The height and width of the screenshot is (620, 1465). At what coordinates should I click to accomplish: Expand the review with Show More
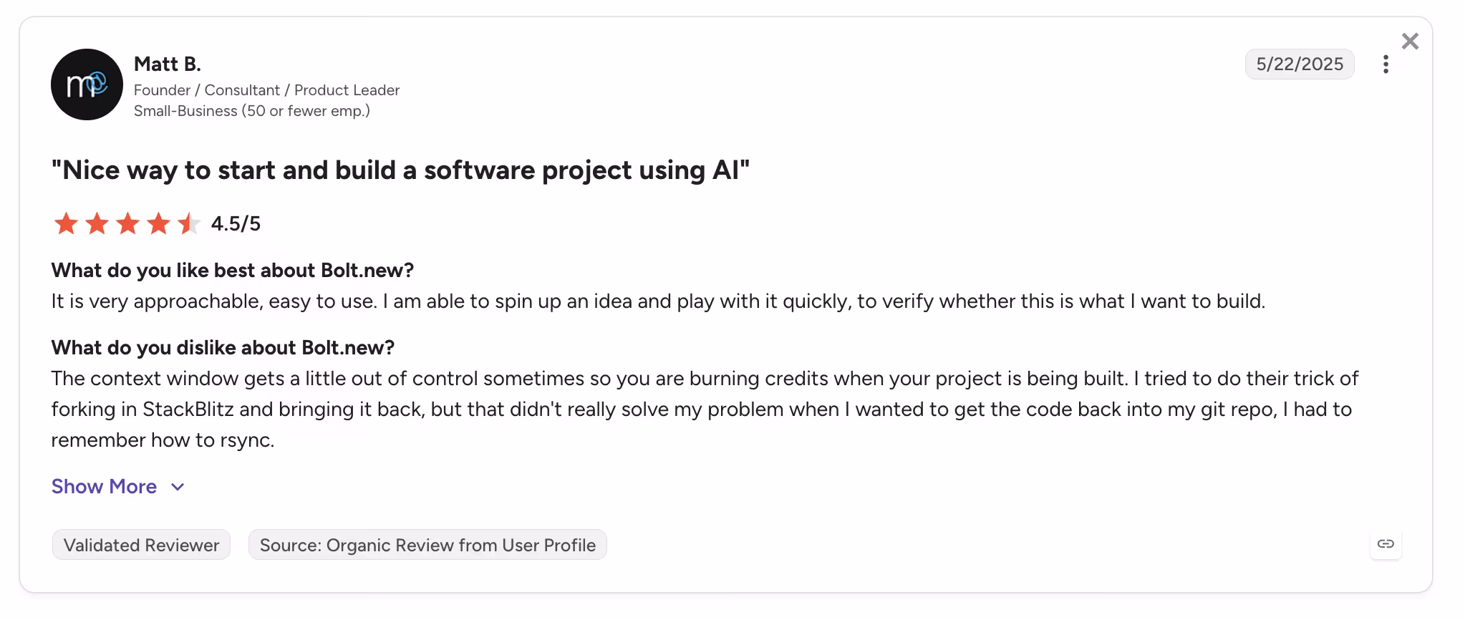[104, 487]
